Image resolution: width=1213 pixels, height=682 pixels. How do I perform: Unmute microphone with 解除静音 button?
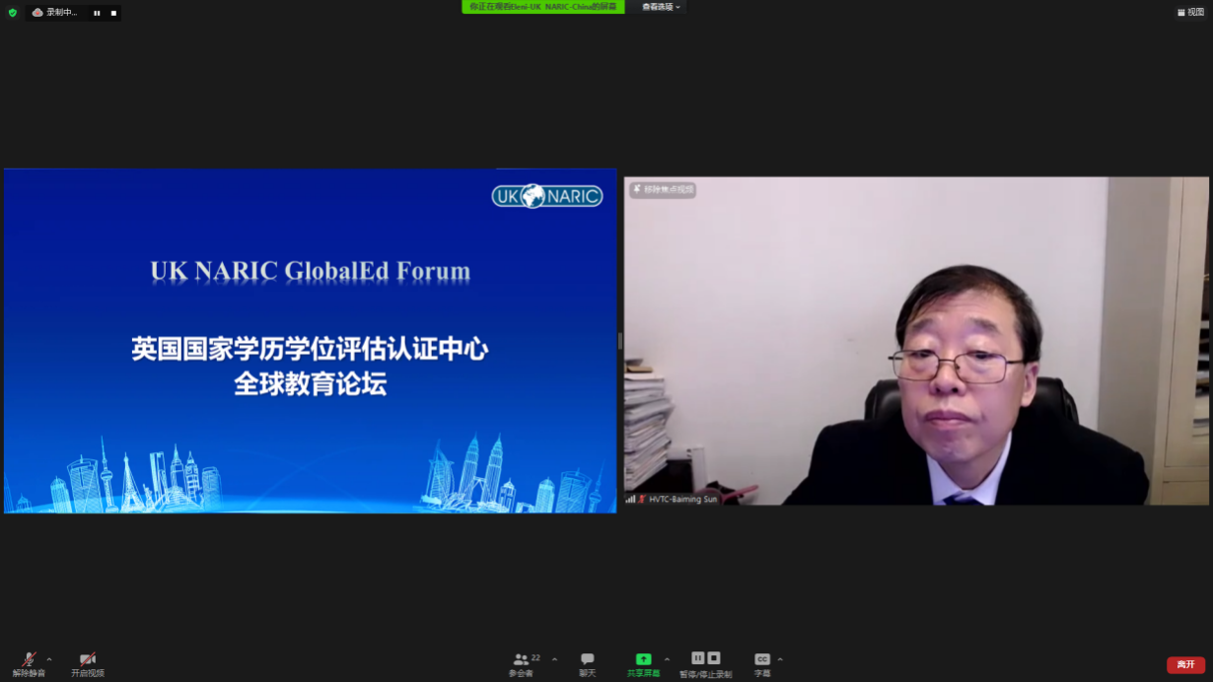[x=29, y=665]
